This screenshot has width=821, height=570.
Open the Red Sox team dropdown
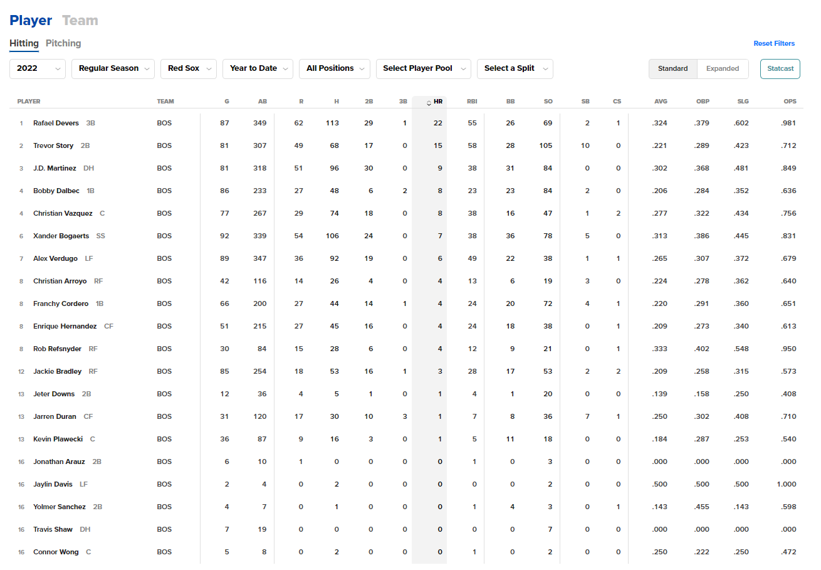click(x=189, y=68)
